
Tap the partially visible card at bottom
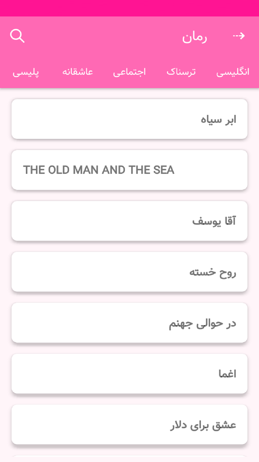tap(129, 459)
